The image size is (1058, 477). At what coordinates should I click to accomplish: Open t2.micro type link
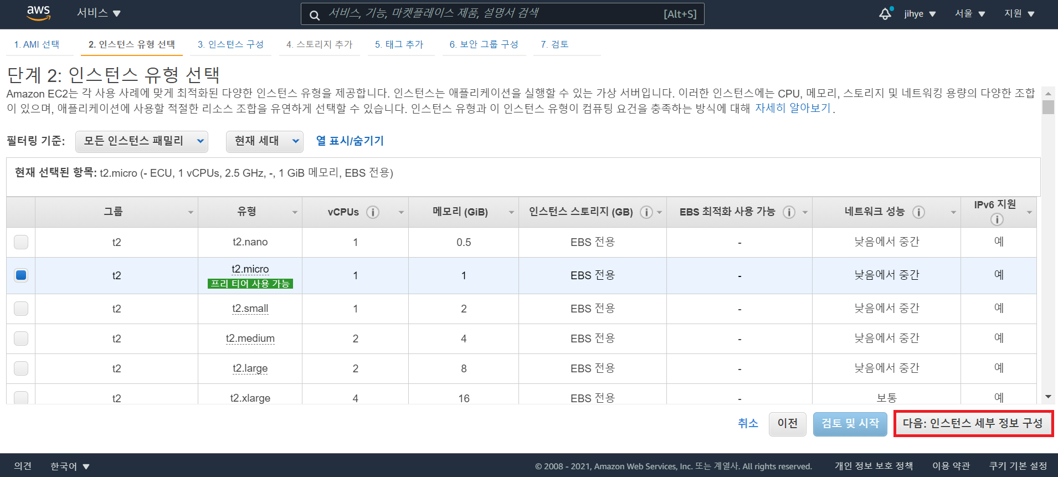point(250,269)
